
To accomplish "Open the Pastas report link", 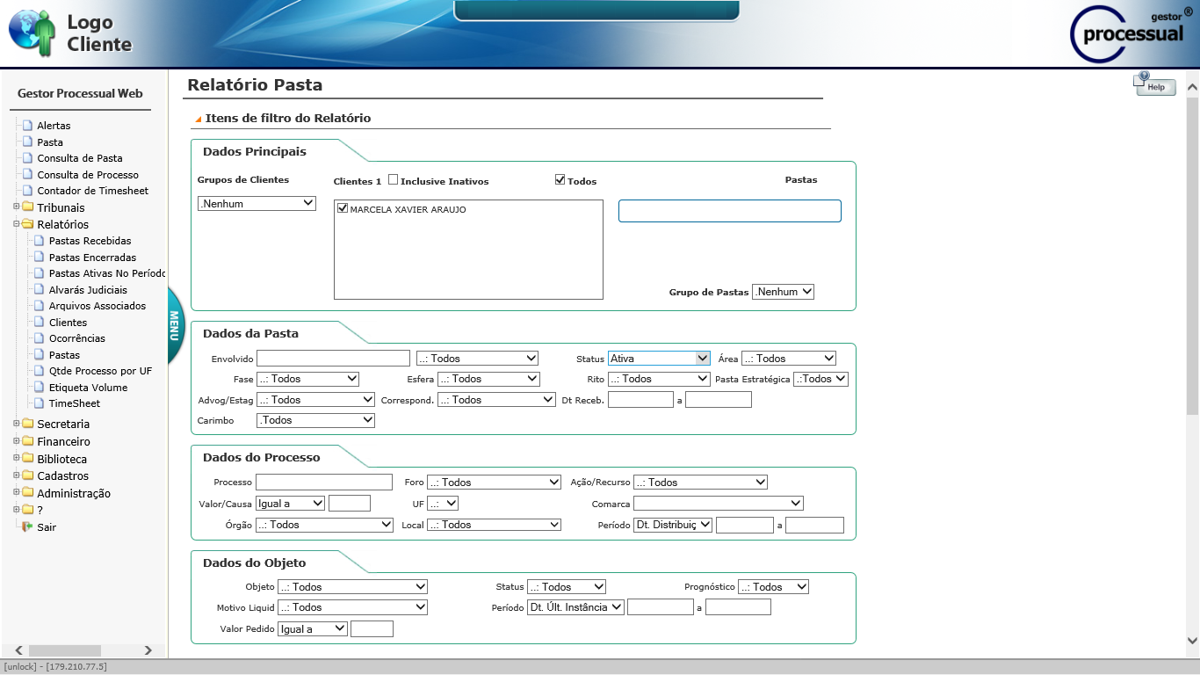I will coord(65,355).
